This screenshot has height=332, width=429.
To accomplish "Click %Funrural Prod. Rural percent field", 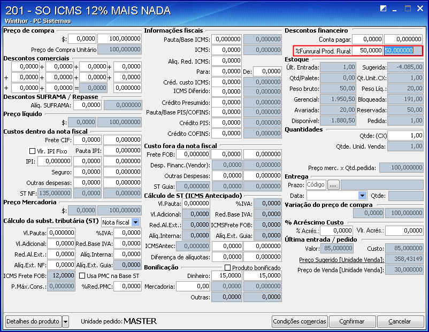I will pyautogui.click(x=367, y=51).
